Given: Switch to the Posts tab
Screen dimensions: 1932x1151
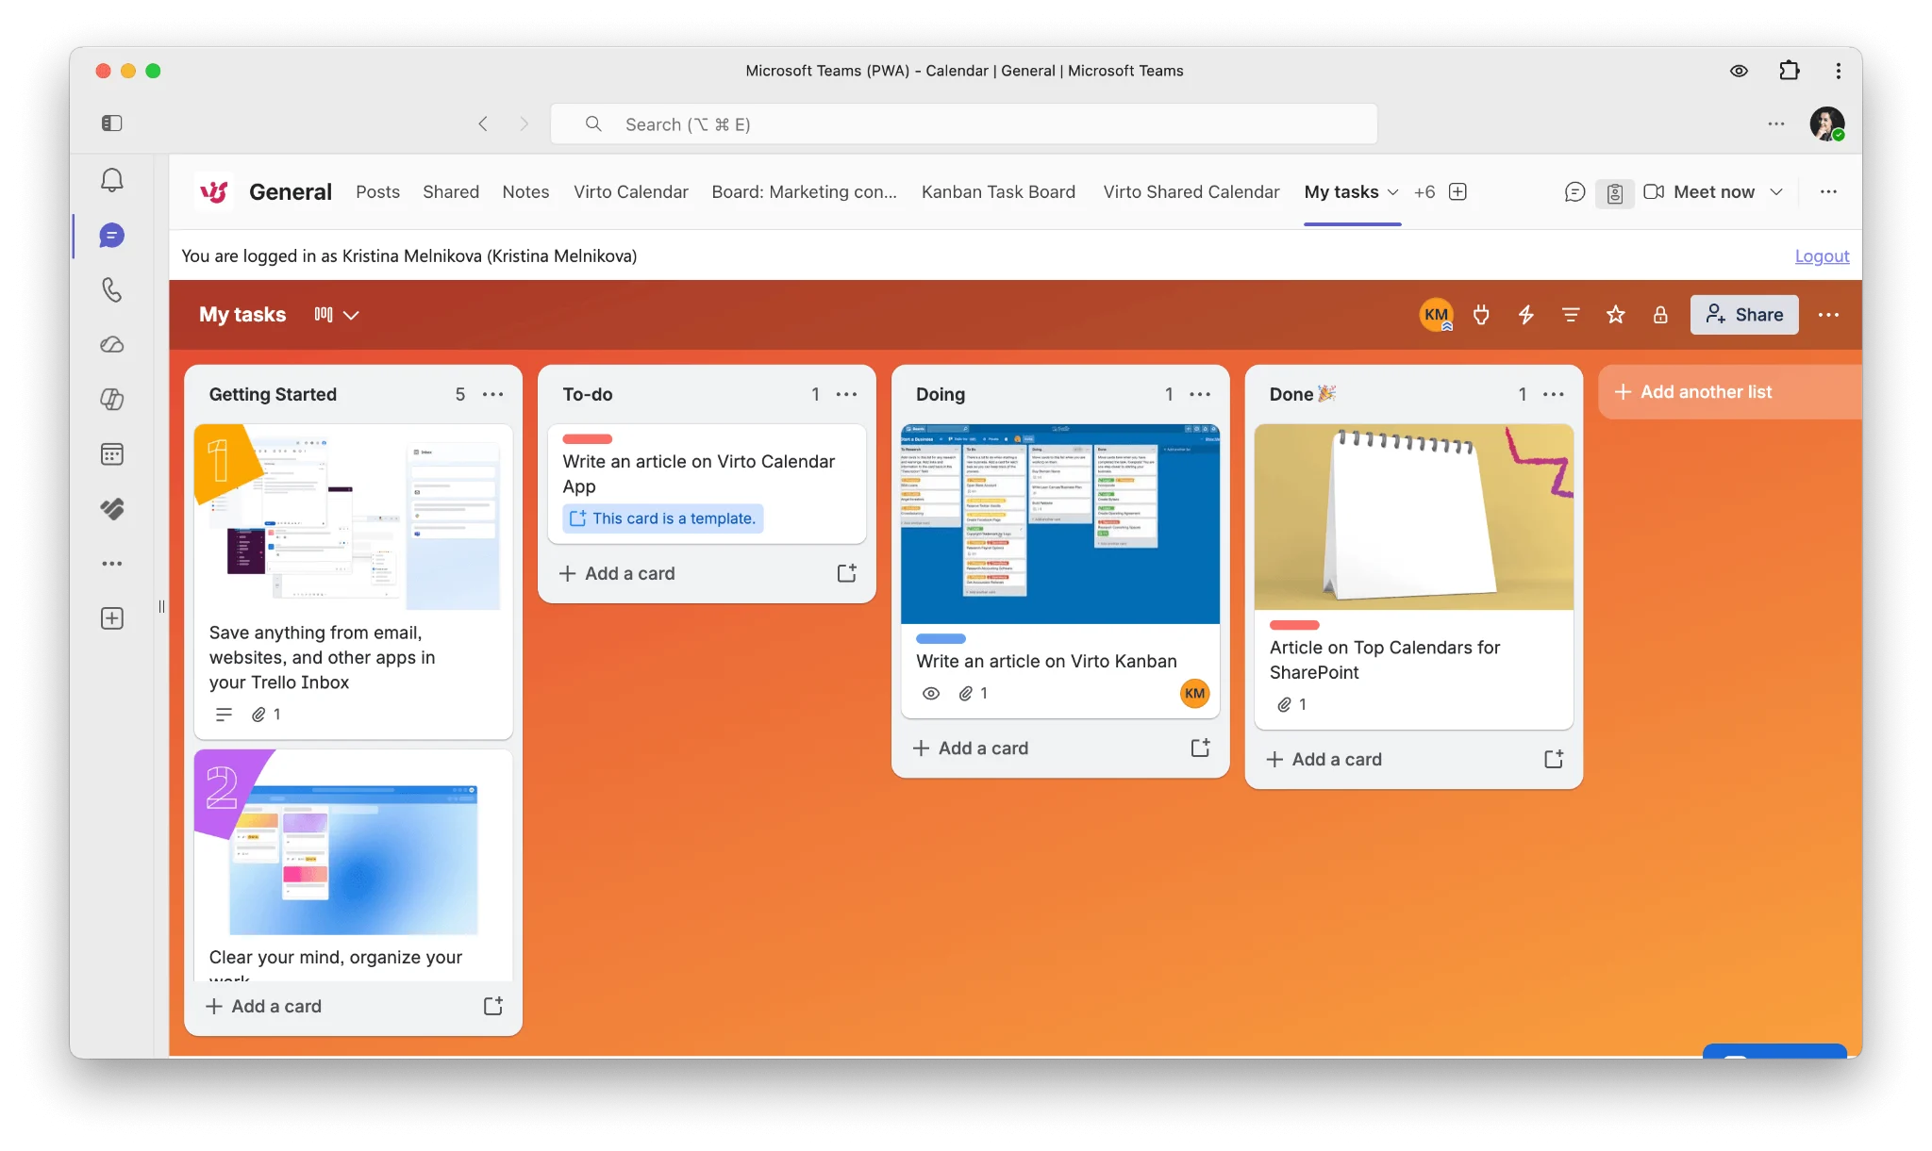Looking at the screenshot, I should pos(377,192).
